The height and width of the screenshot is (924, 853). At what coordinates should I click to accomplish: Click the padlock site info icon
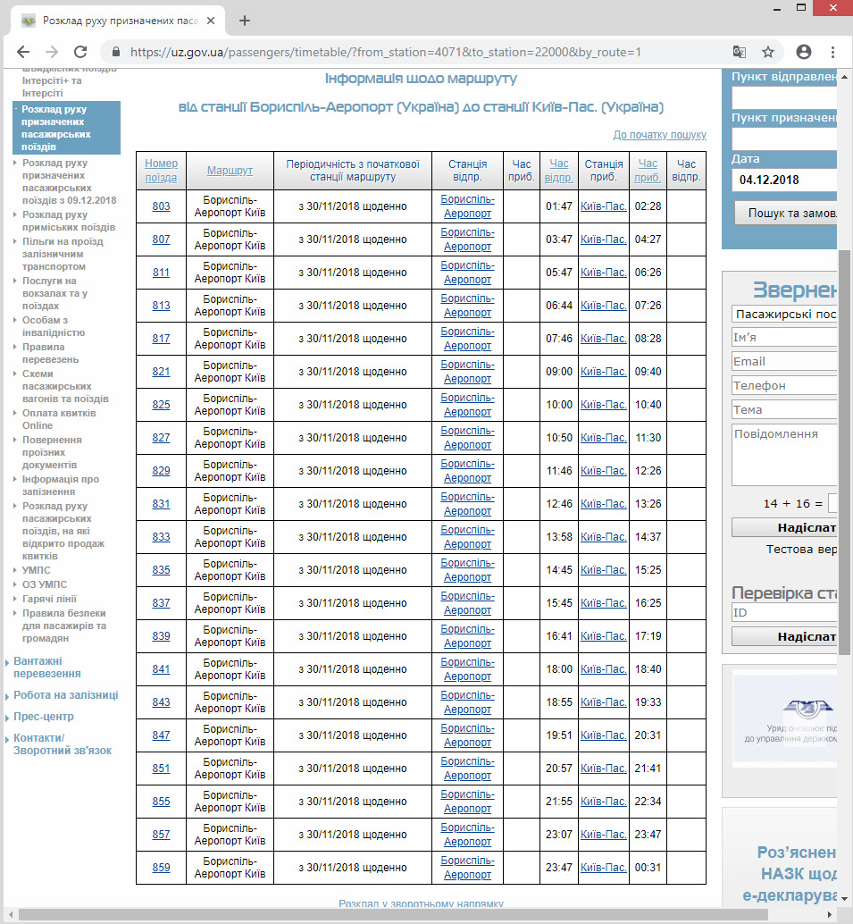(116, 52)
